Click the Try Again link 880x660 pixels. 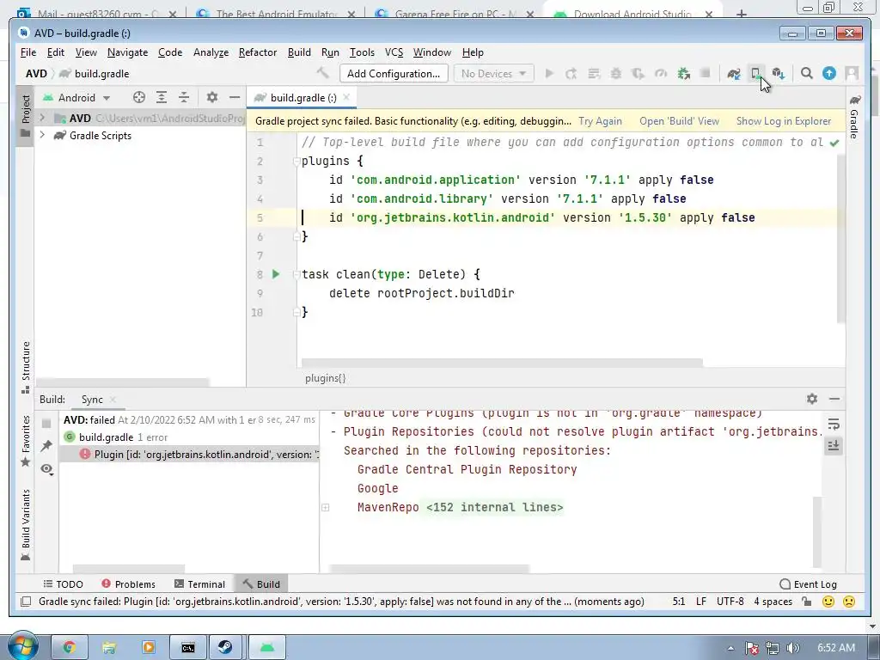click(600, 121)
